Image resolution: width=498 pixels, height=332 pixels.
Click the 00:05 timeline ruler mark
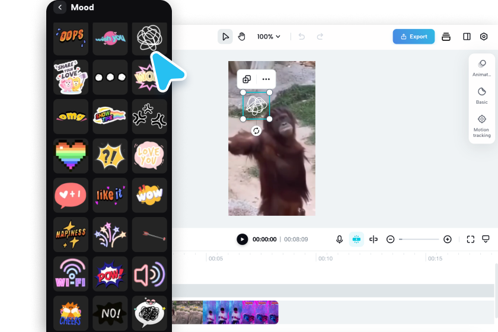click(x=216, y=258)
